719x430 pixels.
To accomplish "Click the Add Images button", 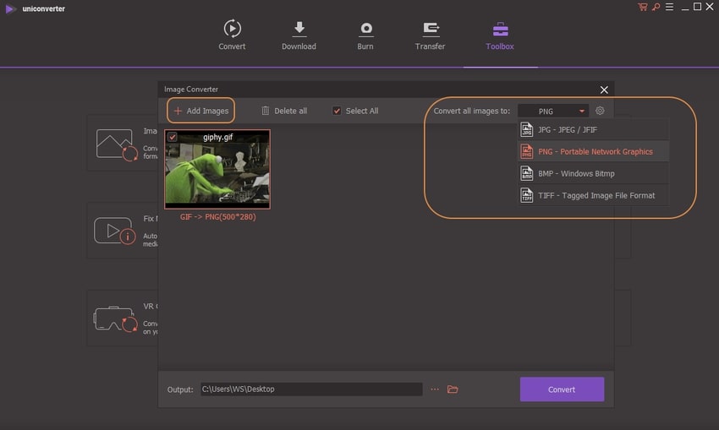I will 200,111.
